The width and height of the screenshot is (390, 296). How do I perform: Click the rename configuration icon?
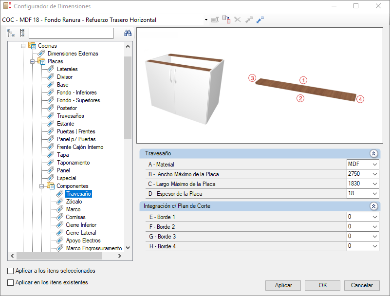(x=215, y=19)
